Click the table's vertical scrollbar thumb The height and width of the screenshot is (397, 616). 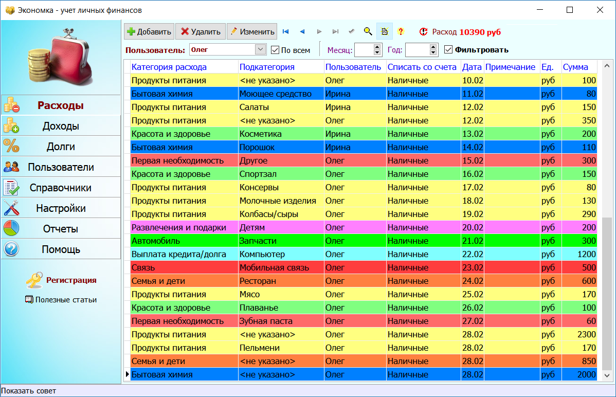pos(607,293)
